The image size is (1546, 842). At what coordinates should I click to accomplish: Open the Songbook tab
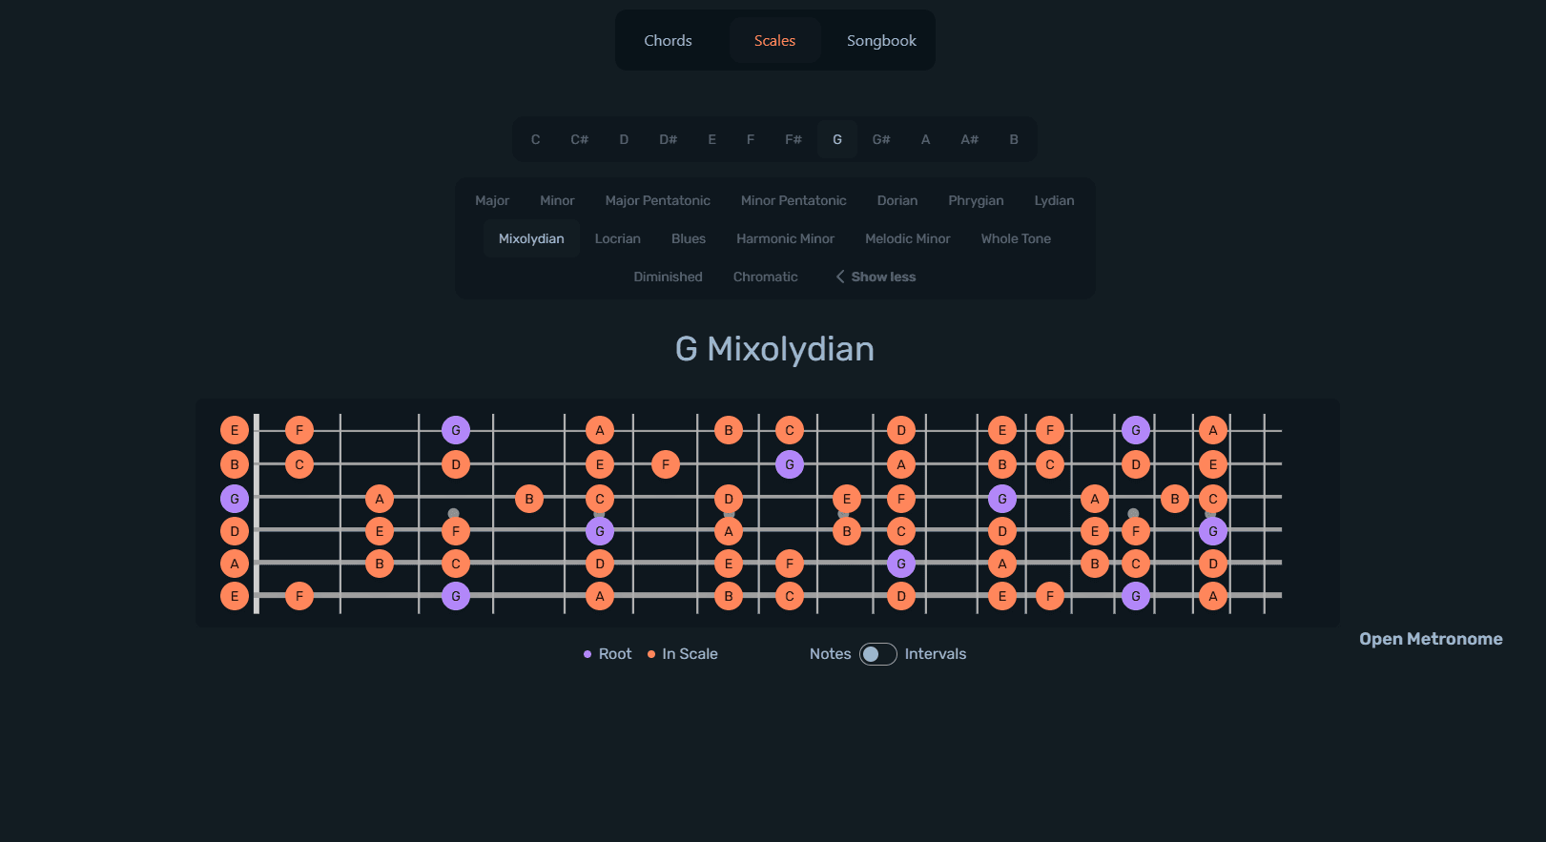881,41
